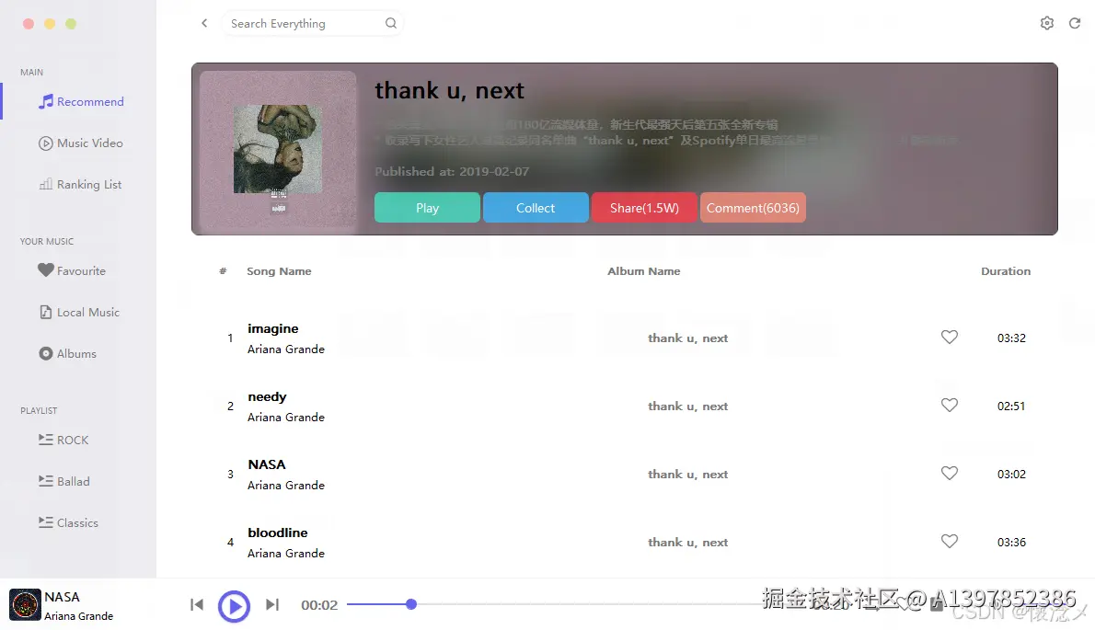Select the song title bloodline
This screenshot has height=630, width=1095.
(x=278, y=533)
